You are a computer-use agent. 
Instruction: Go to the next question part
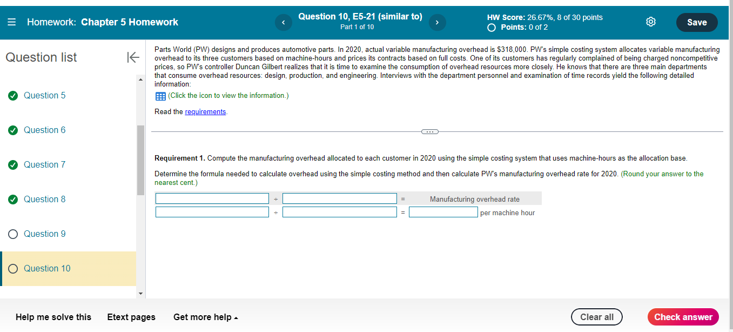point(437,22)
